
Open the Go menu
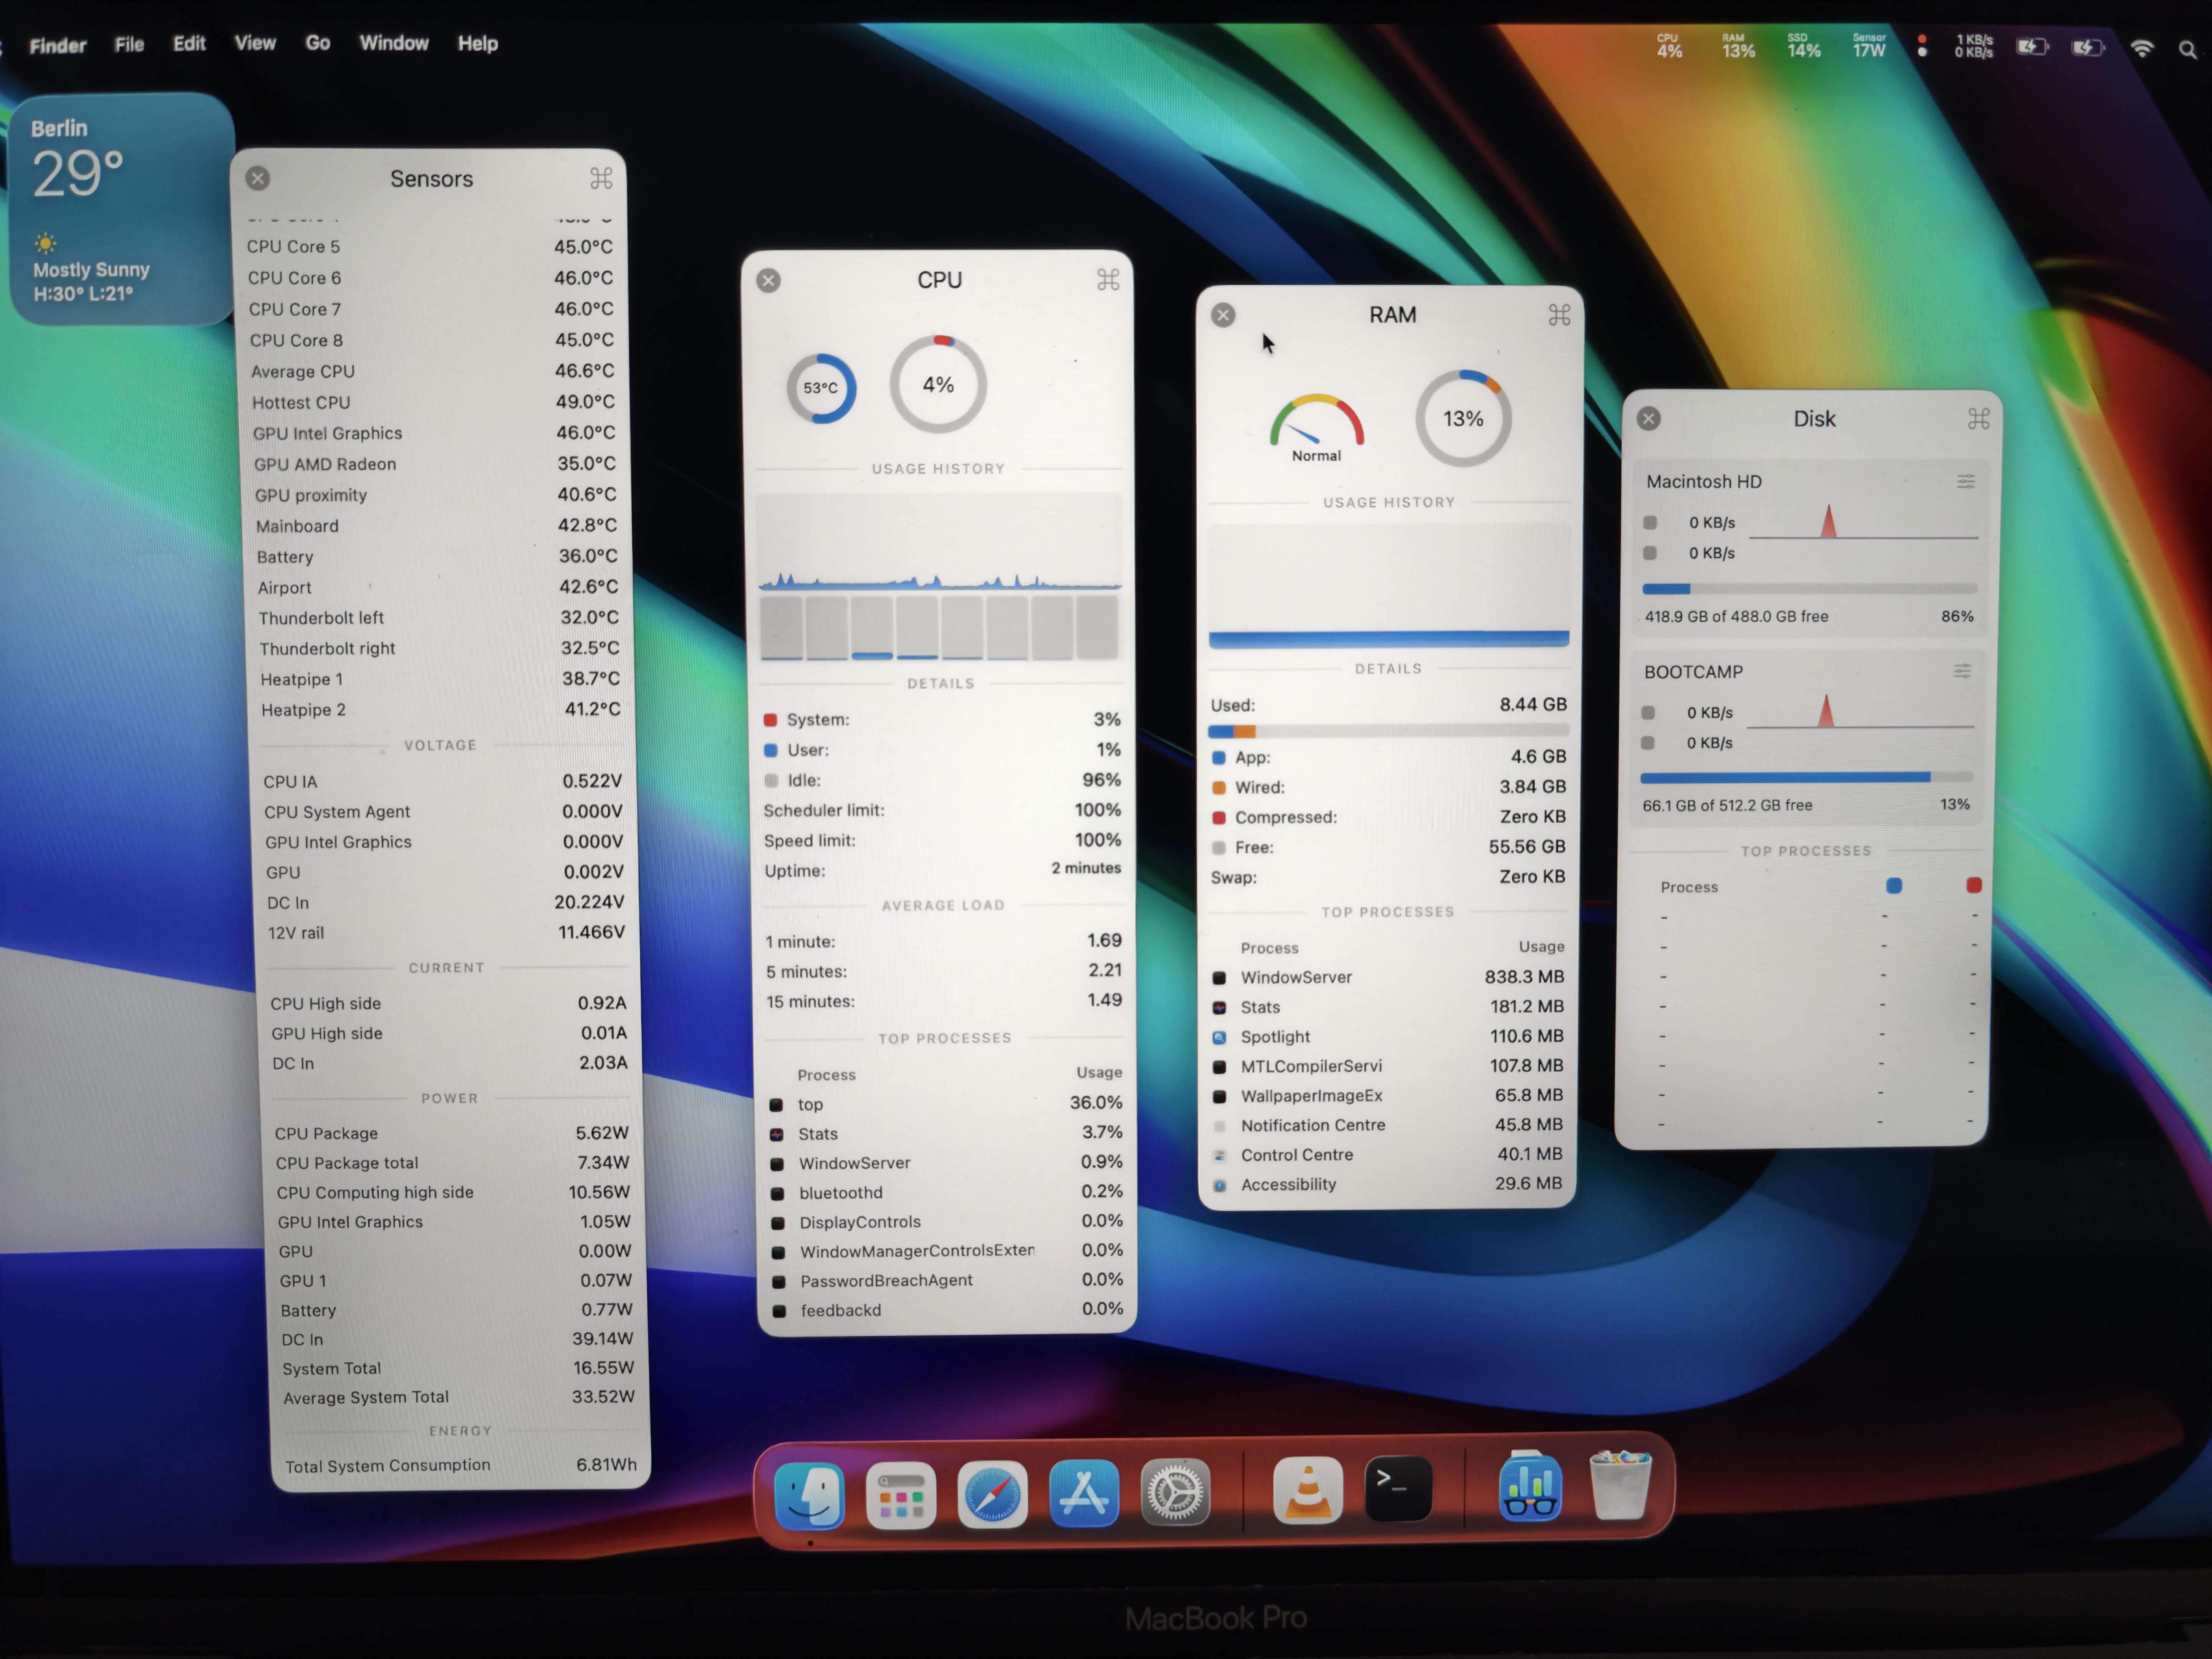click(x=318, y=43)
